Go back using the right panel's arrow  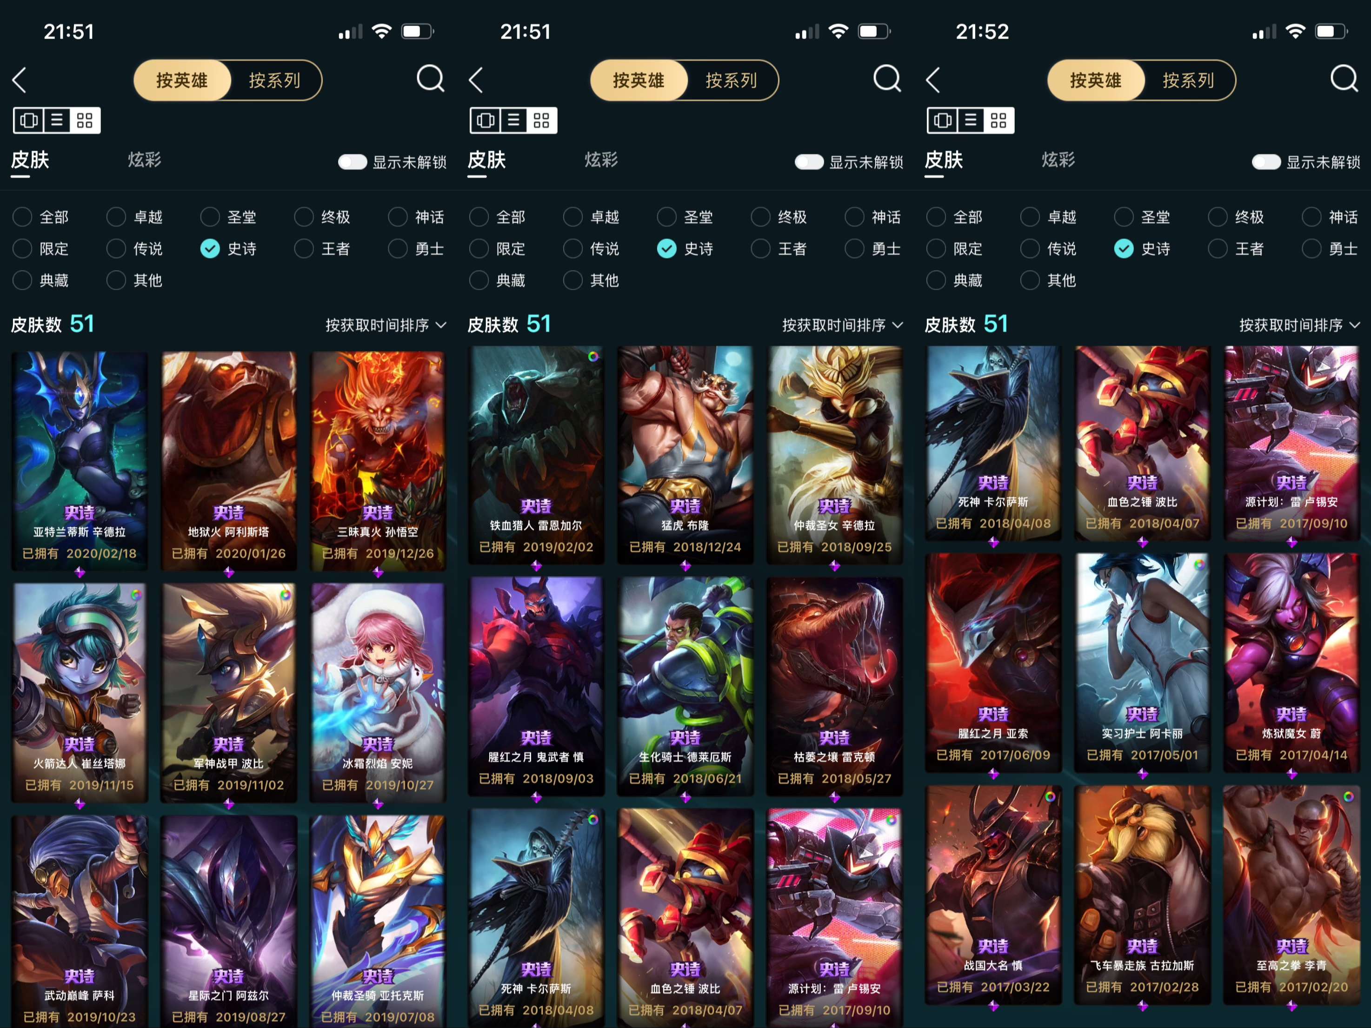[x=933, y=80]
